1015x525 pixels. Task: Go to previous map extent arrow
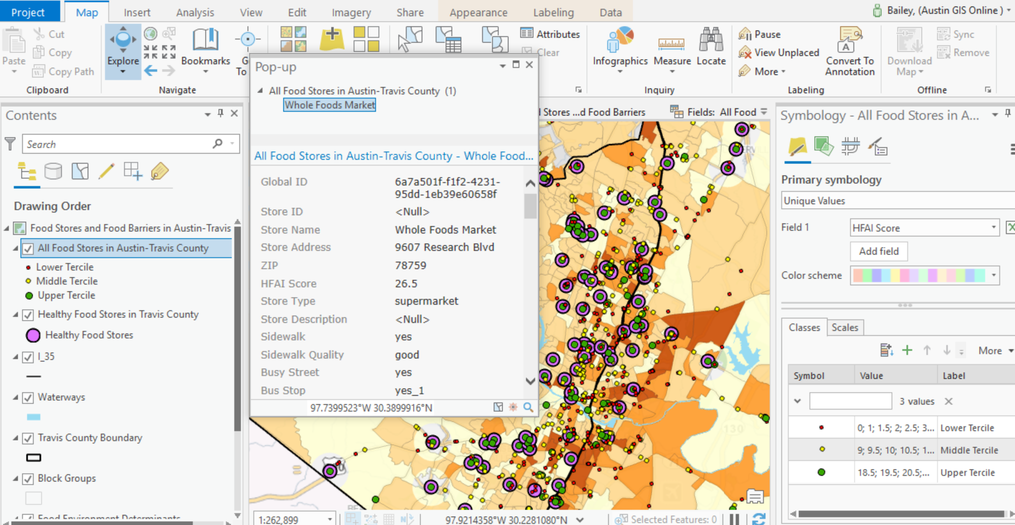pyautogui.click(x=150, y=71)
